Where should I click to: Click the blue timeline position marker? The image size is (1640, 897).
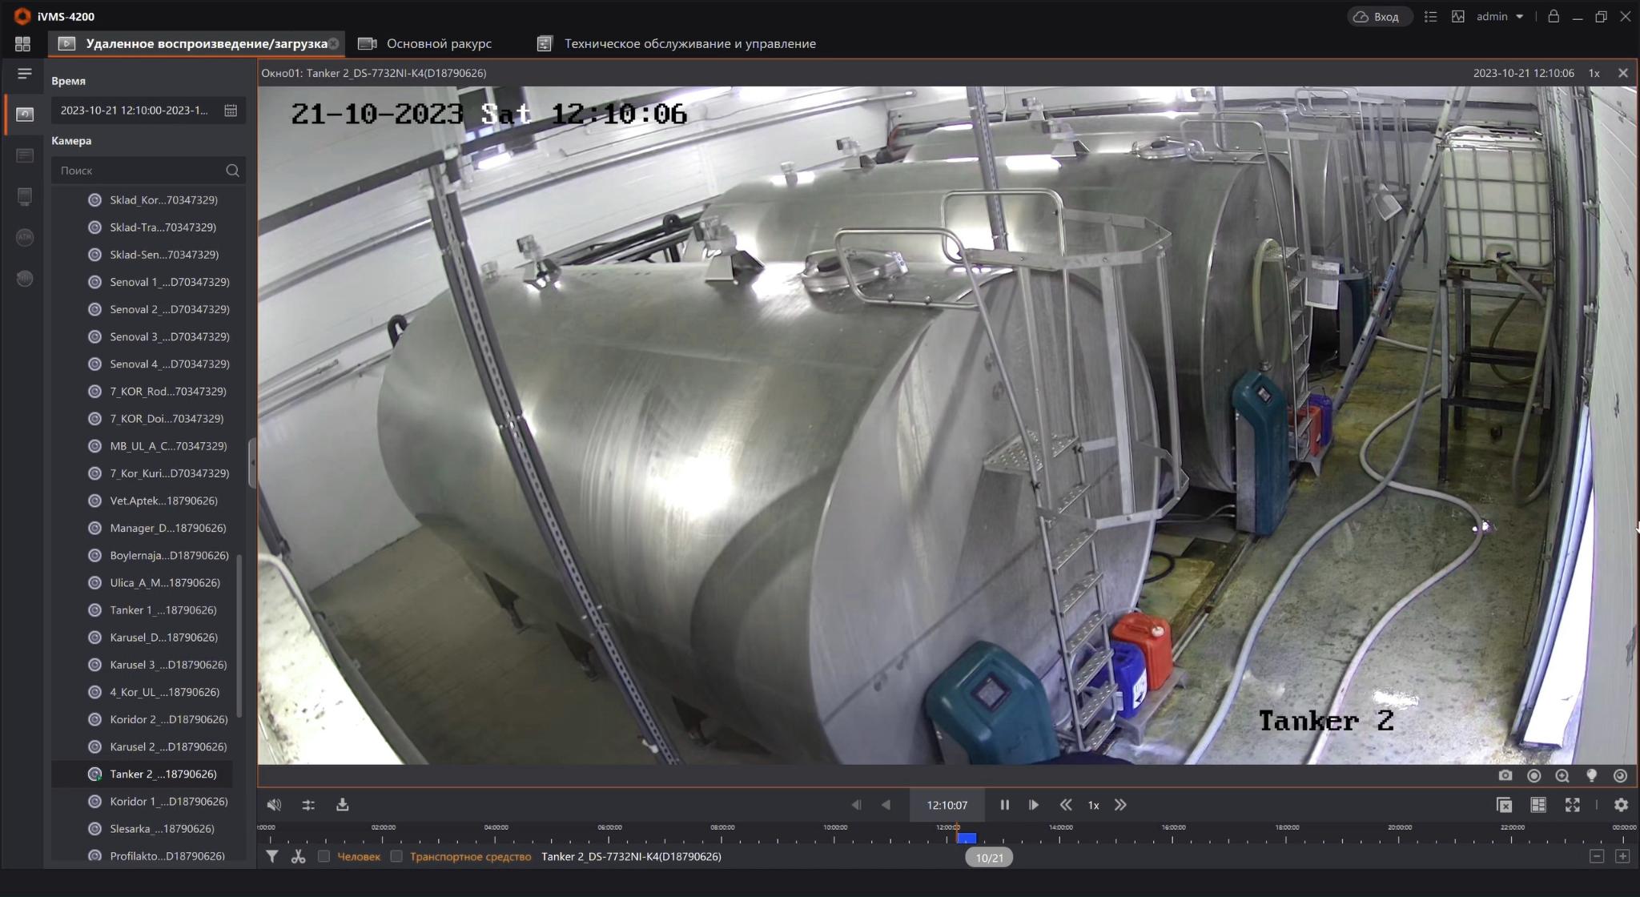coord(966,838)
